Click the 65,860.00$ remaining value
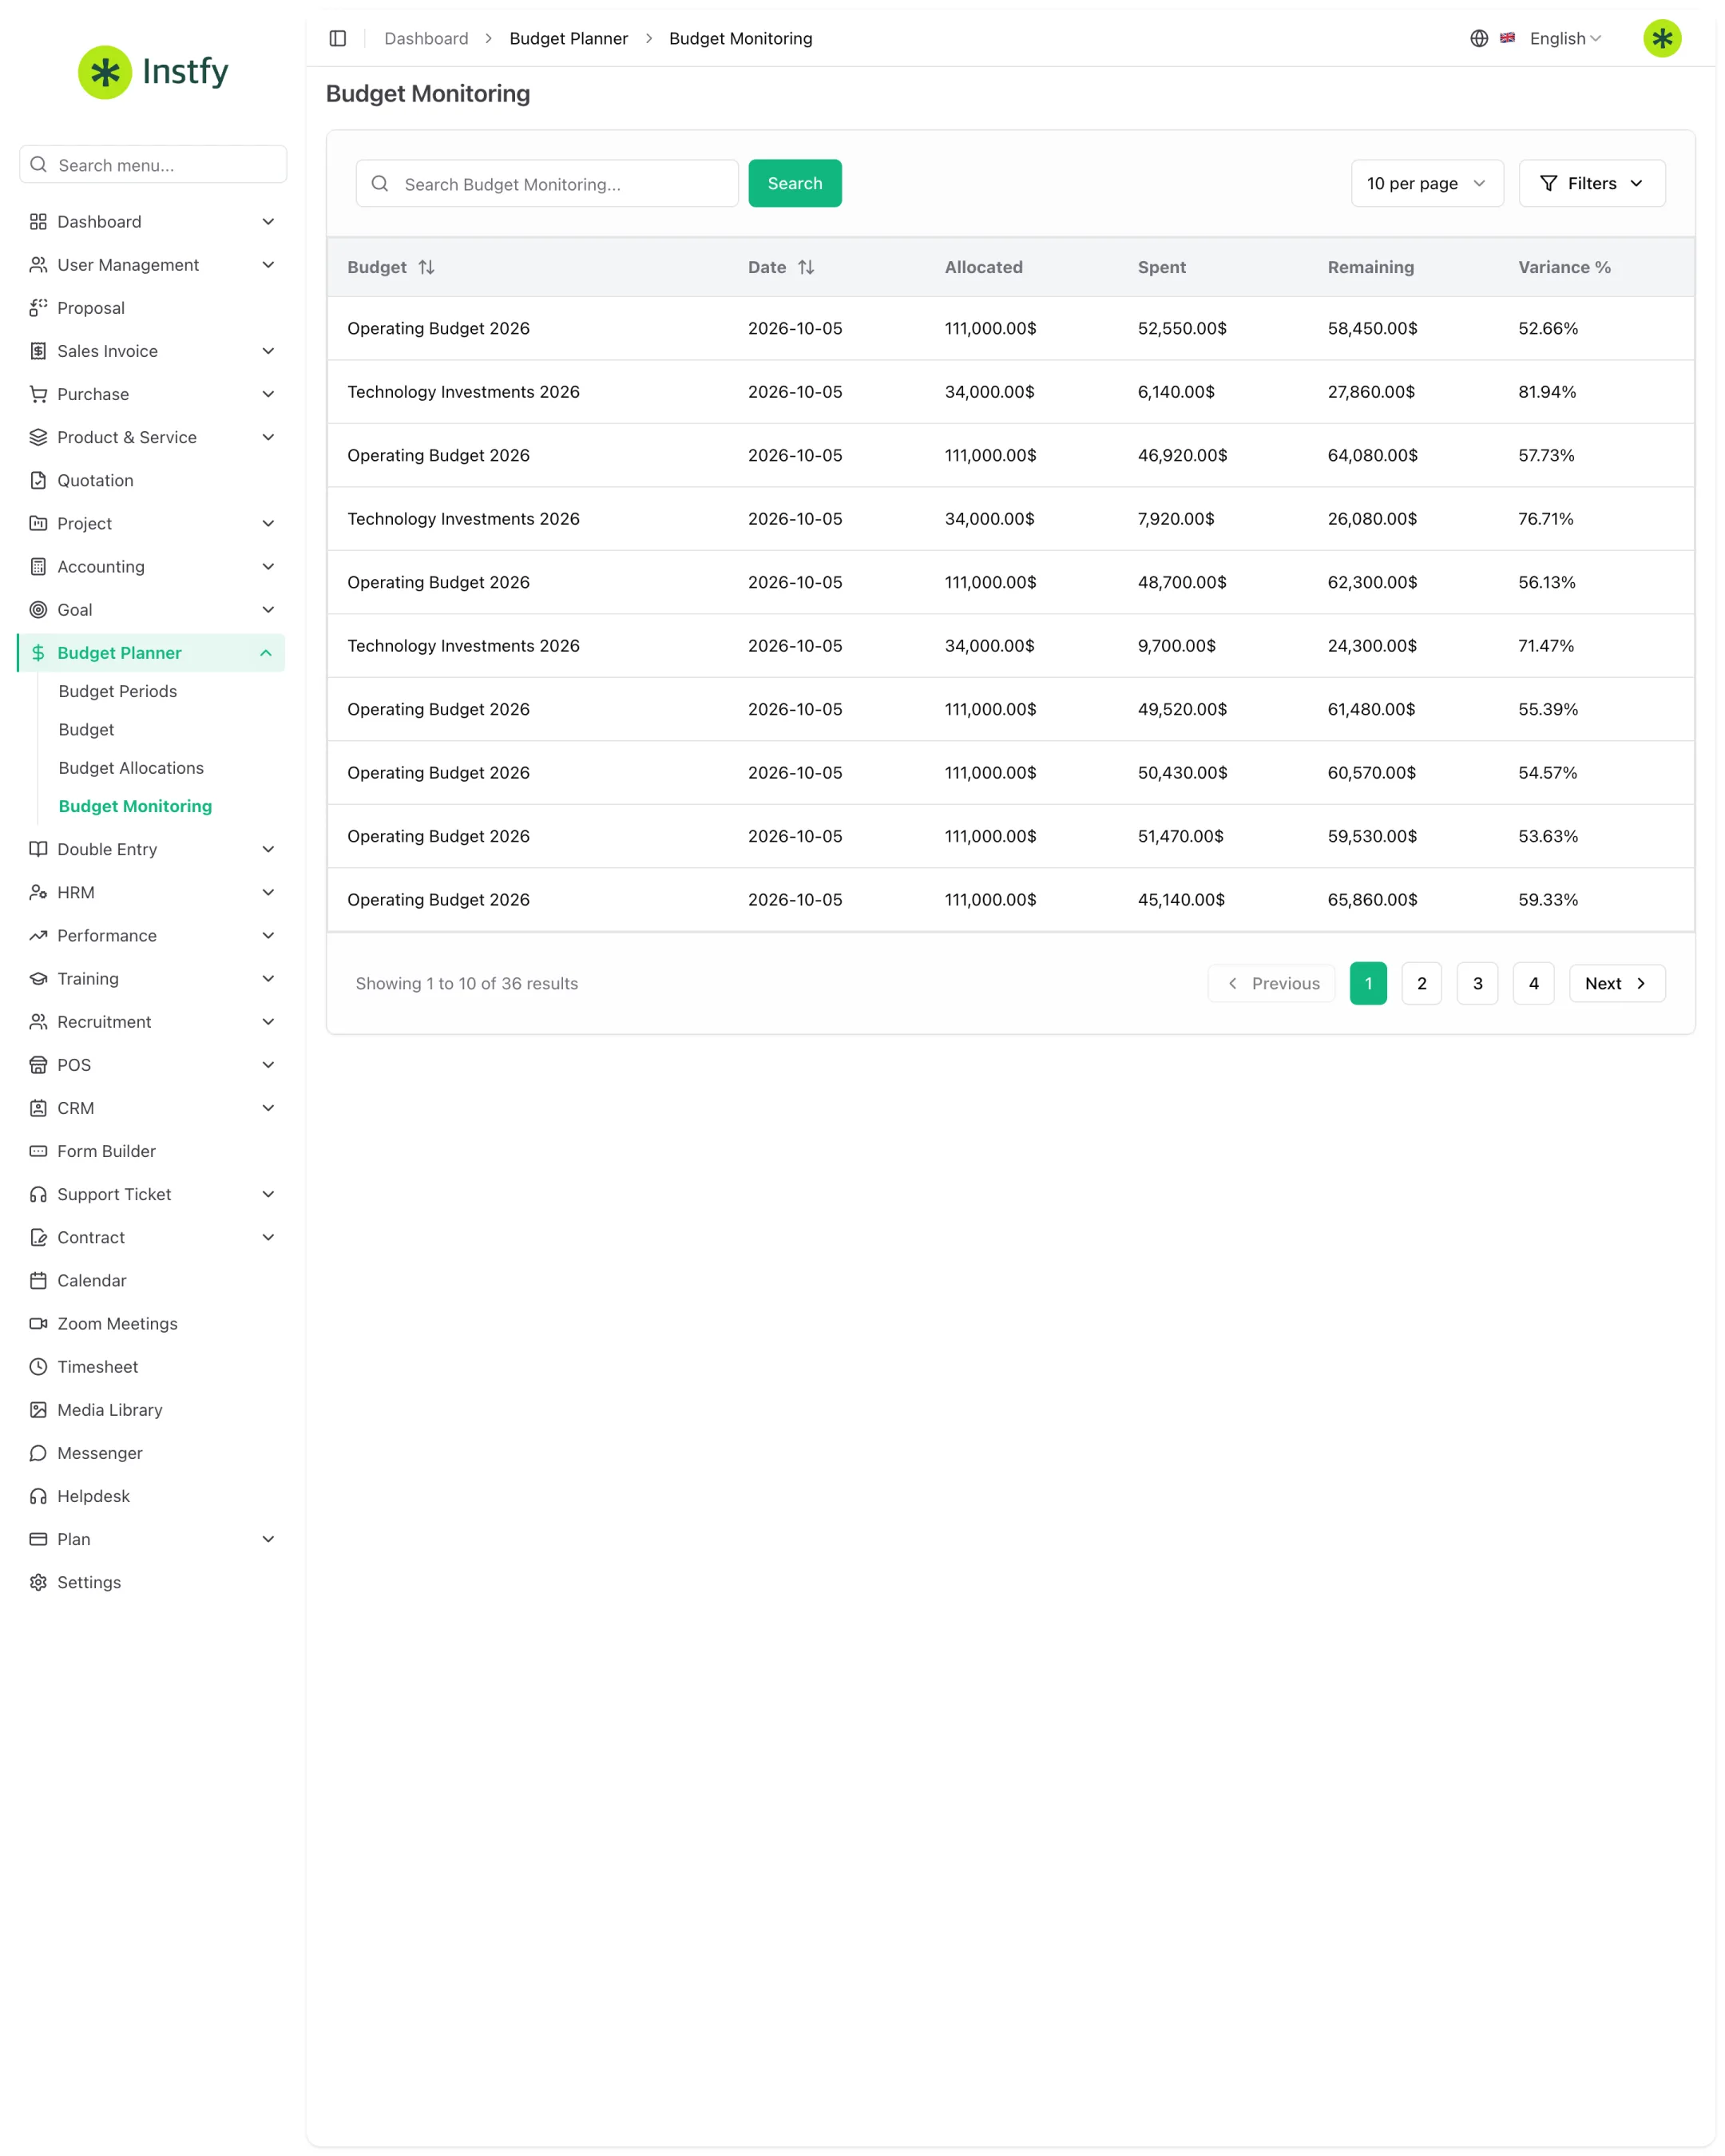The height and width of the screenshot is (2156, 1725). click(x=1372, y=899)
